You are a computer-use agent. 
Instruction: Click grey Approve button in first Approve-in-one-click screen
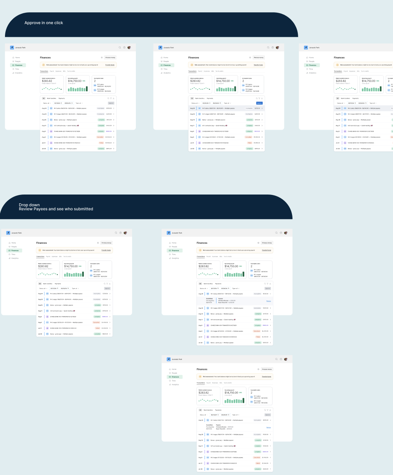click(111, 103)
